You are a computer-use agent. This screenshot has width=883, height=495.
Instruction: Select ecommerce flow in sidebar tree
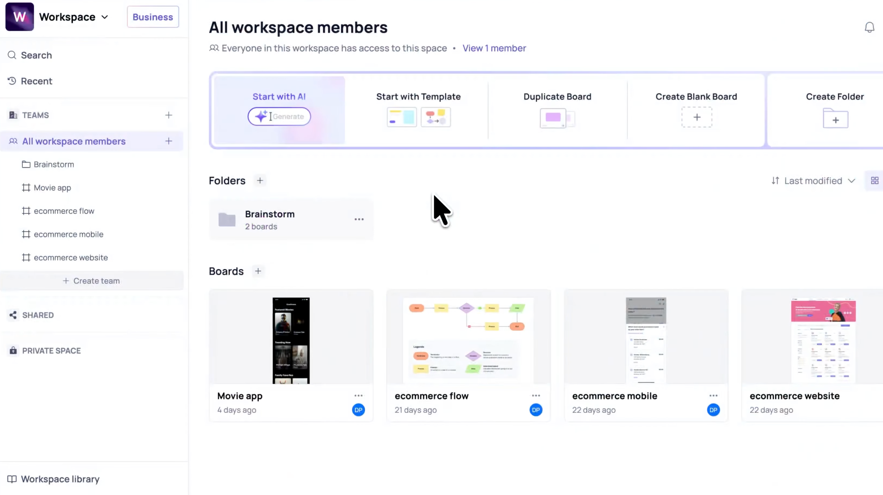[64, 211]
